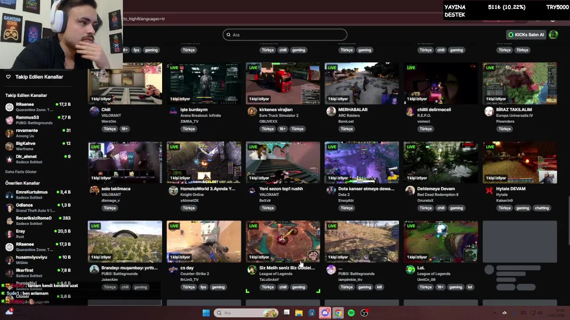Open the BaroLost channel avatar
Image resolution: width=570 pixels, height=320 pixels.
tap(331, 111)
